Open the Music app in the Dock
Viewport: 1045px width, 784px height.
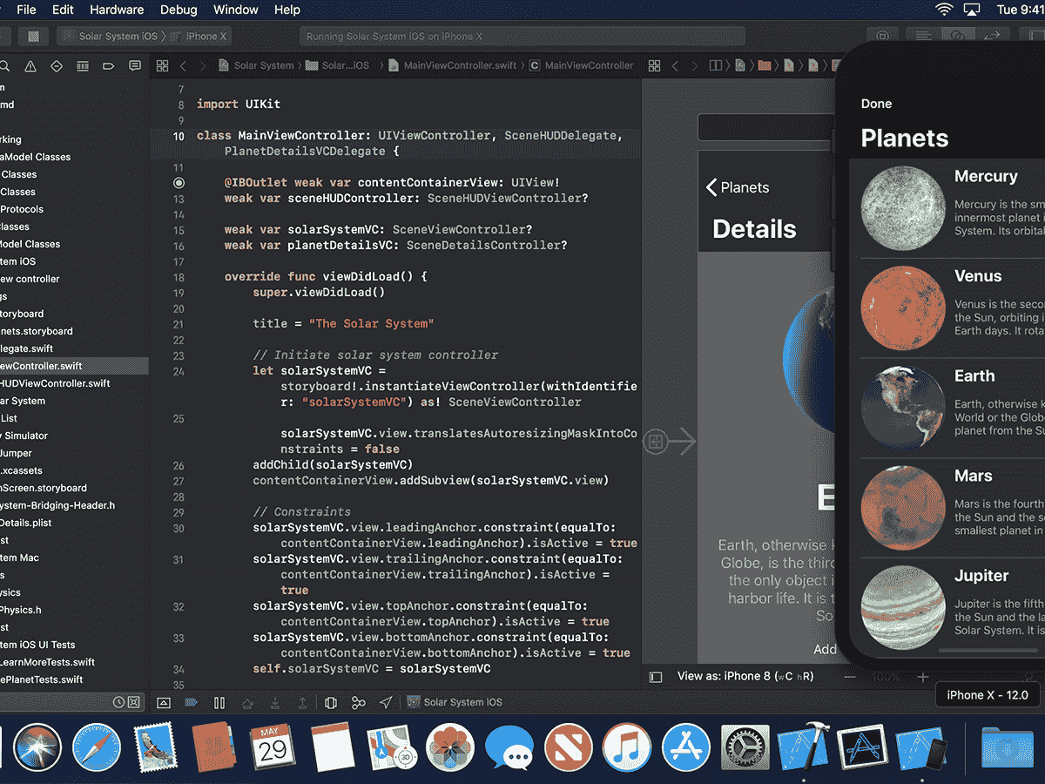[627, 747]
